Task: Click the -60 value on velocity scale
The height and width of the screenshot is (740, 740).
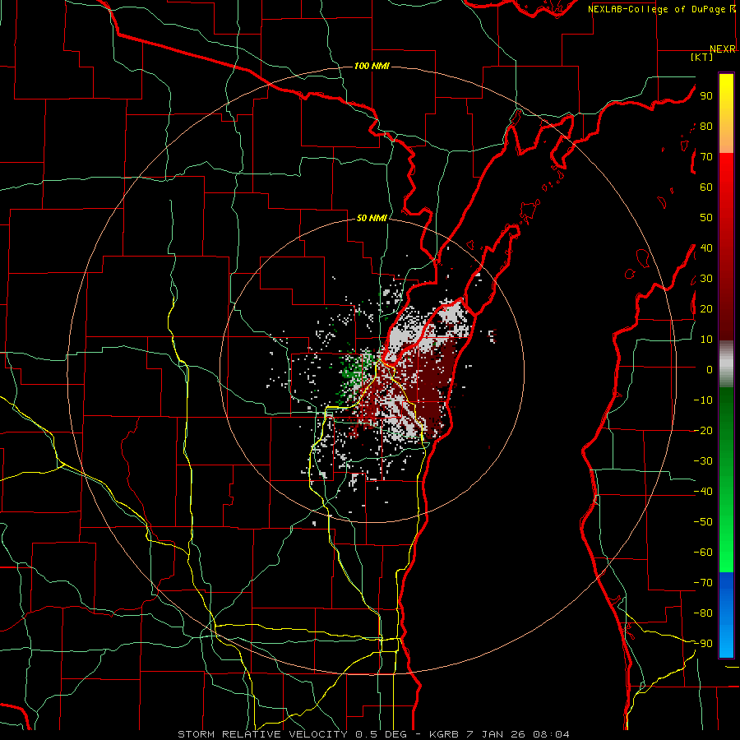Action: 703,553
